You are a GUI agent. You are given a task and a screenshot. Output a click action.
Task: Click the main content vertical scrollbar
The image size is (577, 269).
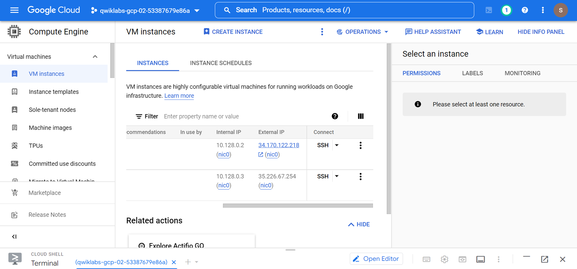tap(389, 129)
